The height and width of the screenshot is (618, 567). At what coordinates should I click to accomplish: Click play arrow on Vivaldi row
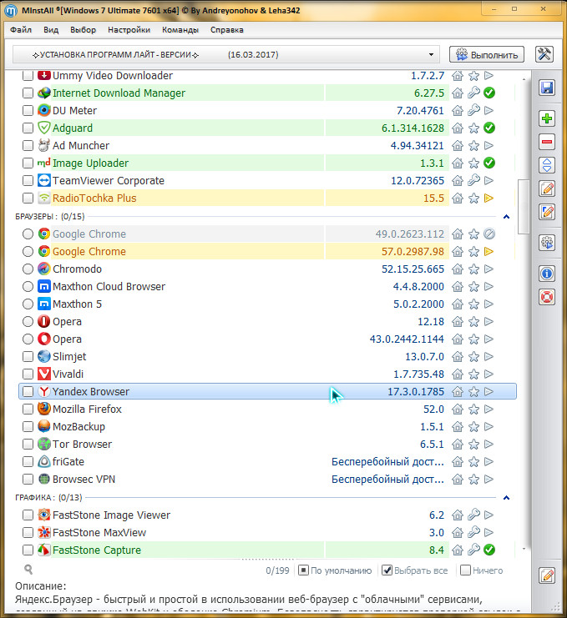point(489,374)
